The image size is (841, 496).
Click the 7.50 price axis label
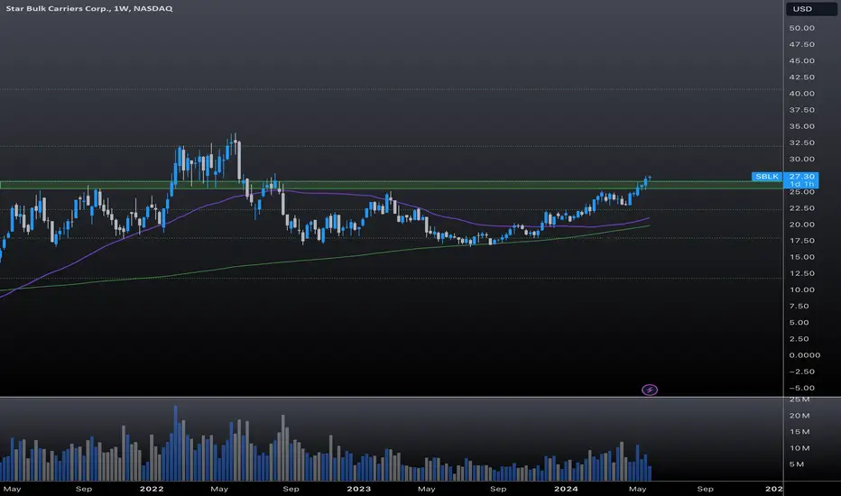[x=799, y=307]
